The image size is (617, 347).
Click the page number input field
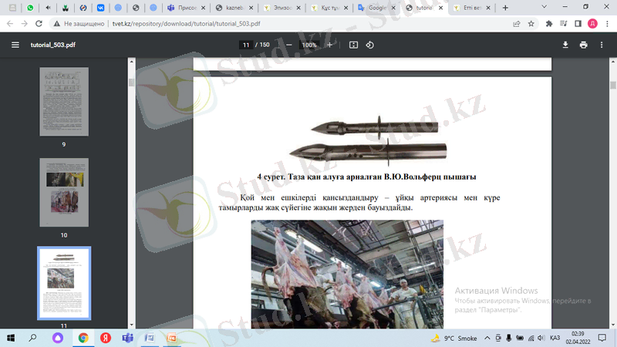click(246, 45)
